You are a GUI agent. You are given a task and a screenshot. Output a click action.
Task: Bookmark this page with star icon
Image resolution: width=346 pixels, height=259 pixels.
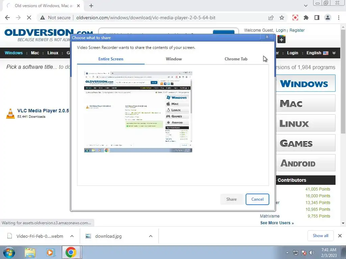point(282,18)
